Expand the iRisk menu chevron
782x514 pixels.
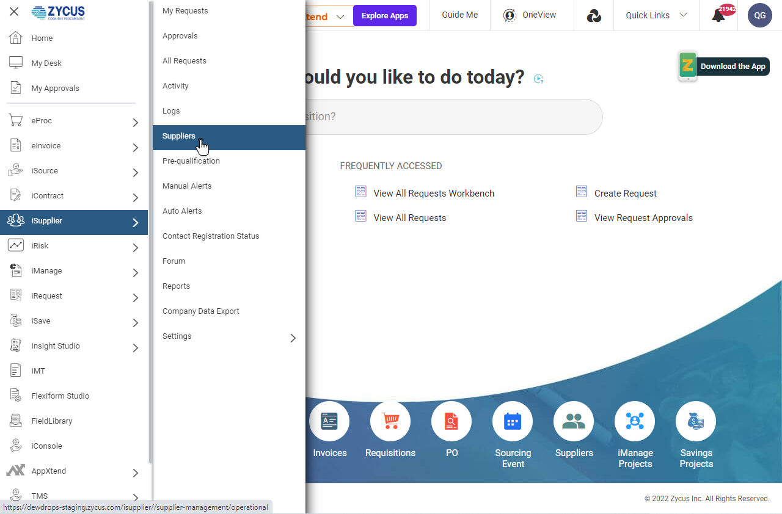(x=136, y=248)
